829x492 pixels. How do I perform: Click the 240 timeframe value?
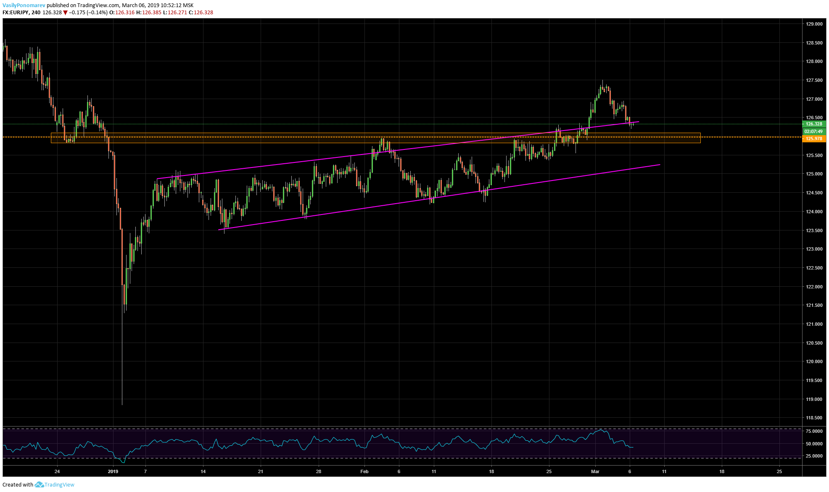pyautogui.click(x=36, y=13)
